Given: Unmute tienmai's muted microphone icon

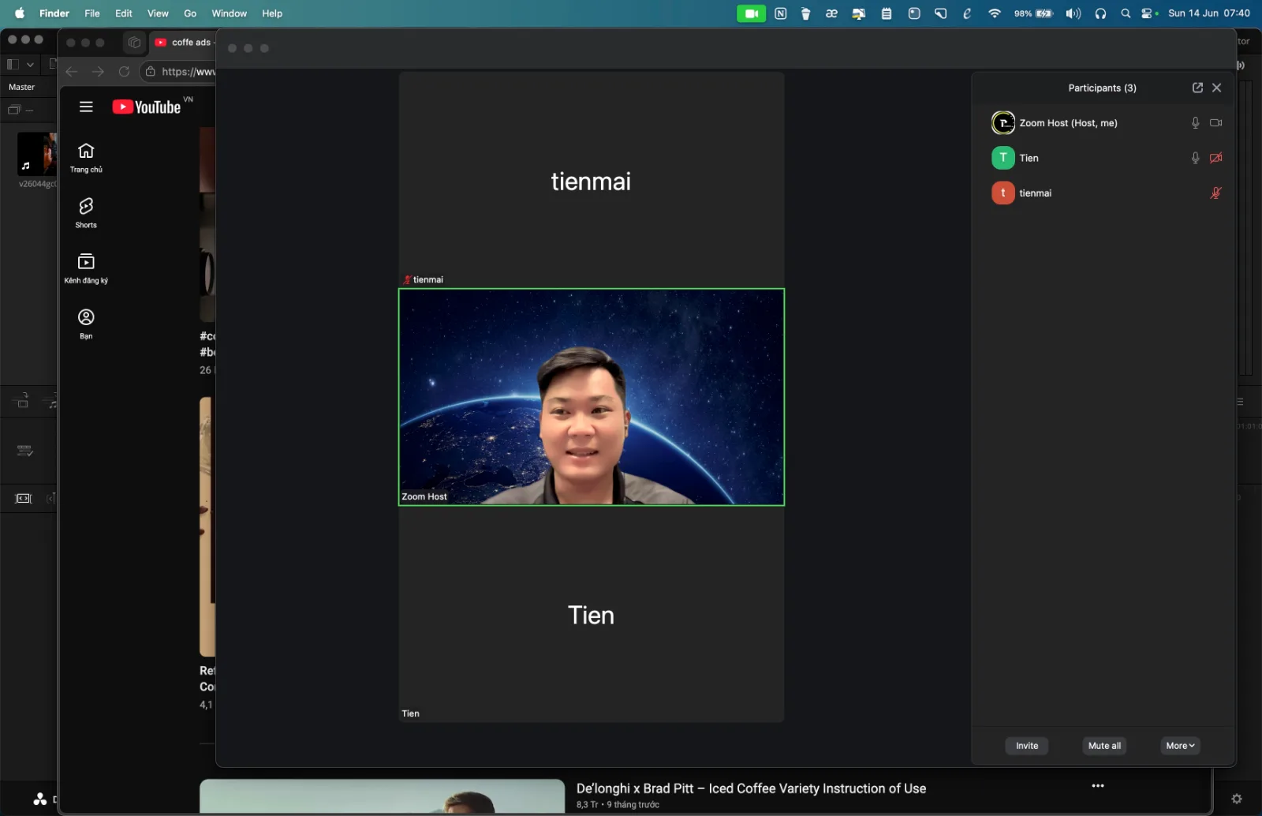Looking at the screenshot, I should tap(1215, 193).
